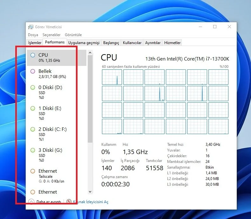Click the green circle icon for 0 Diski (D:)

[33, 87]
